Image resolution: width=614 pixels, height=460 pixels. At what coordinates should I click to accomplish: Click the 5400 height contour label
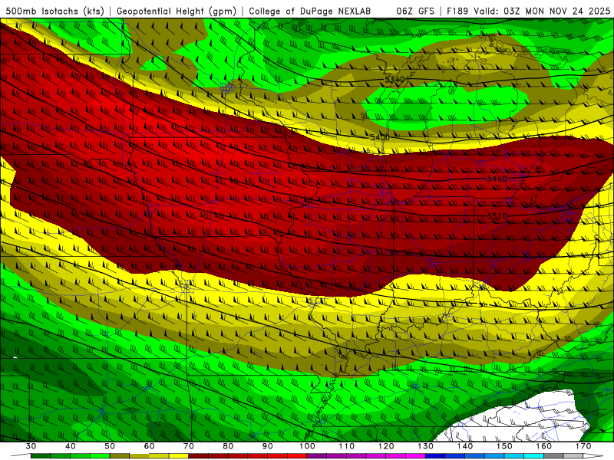click(380, 137)
